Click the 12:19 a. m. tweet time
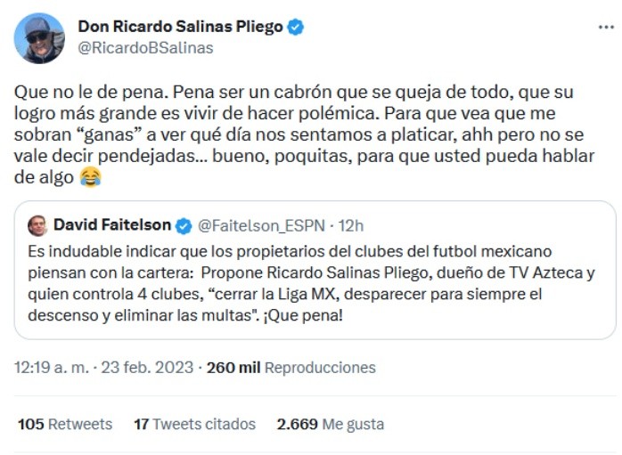 [x=52, y=367]
